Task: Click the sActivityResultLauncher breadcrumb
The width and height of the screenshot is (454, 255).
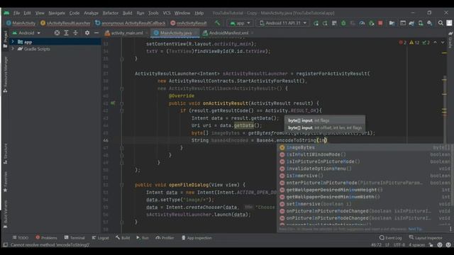Action: pos(65,23)
